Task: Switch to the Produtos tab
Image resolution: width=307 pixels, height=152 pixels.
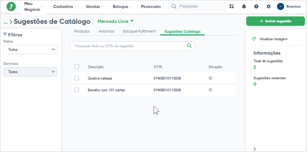Action: [82, 31]
